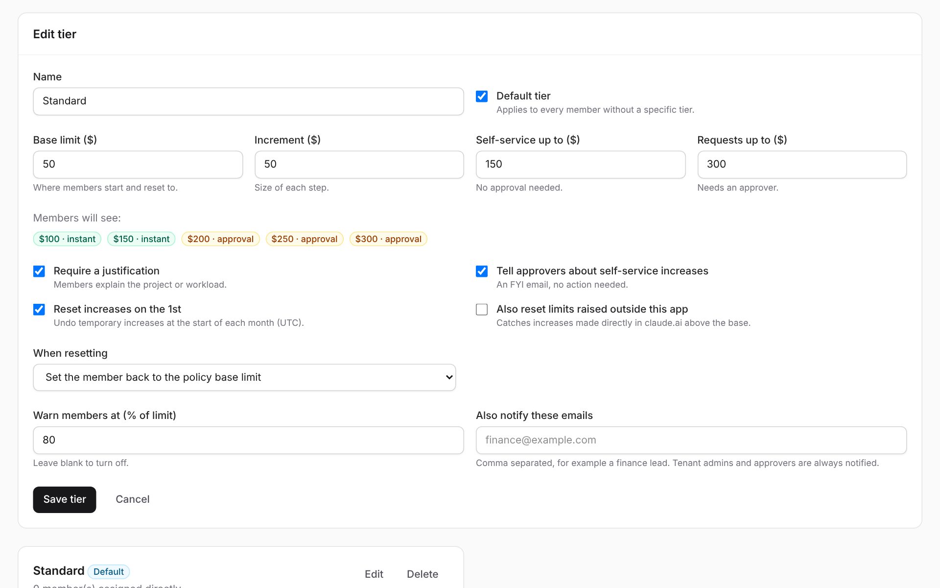This screenshot has height=588, width=940.
Task: Click the $100 · instant chip
Action: click(67, 239)
